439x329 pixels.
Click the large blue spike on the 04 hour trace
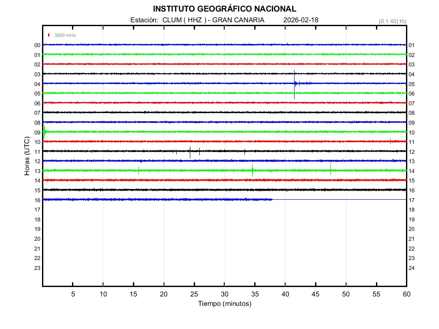pyautogui.click(x=295, y=84)
